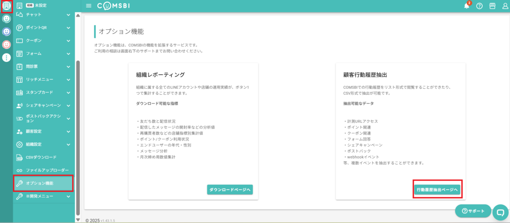Select the blue smiley account icon
This screenshot has width=510, height=223.
(6, 32)
